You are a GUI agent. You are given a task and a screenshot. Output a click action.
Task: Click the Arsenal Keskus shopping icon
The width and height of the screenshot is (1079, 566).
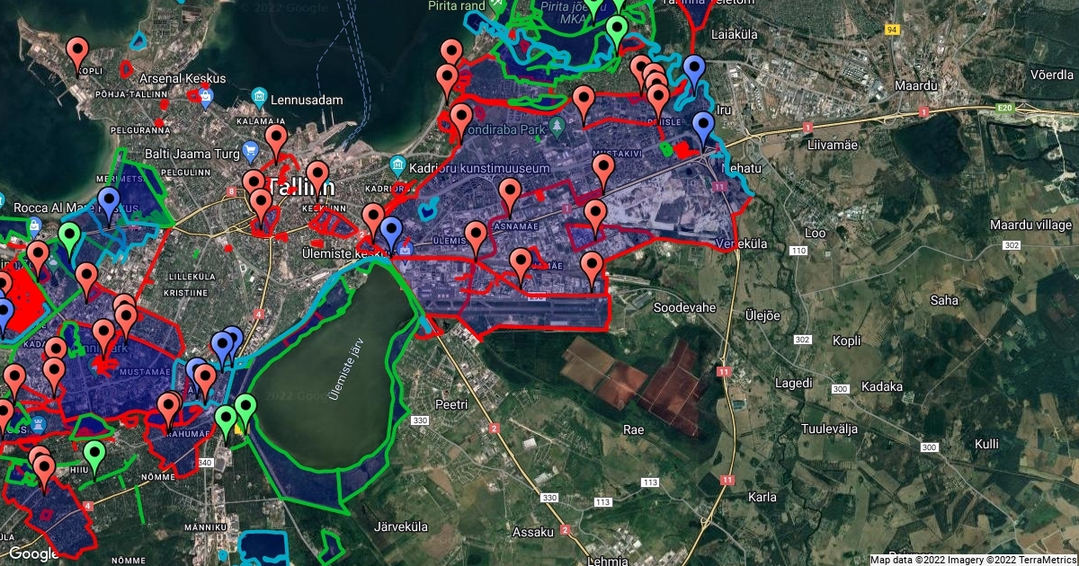(x=206, y=97)
